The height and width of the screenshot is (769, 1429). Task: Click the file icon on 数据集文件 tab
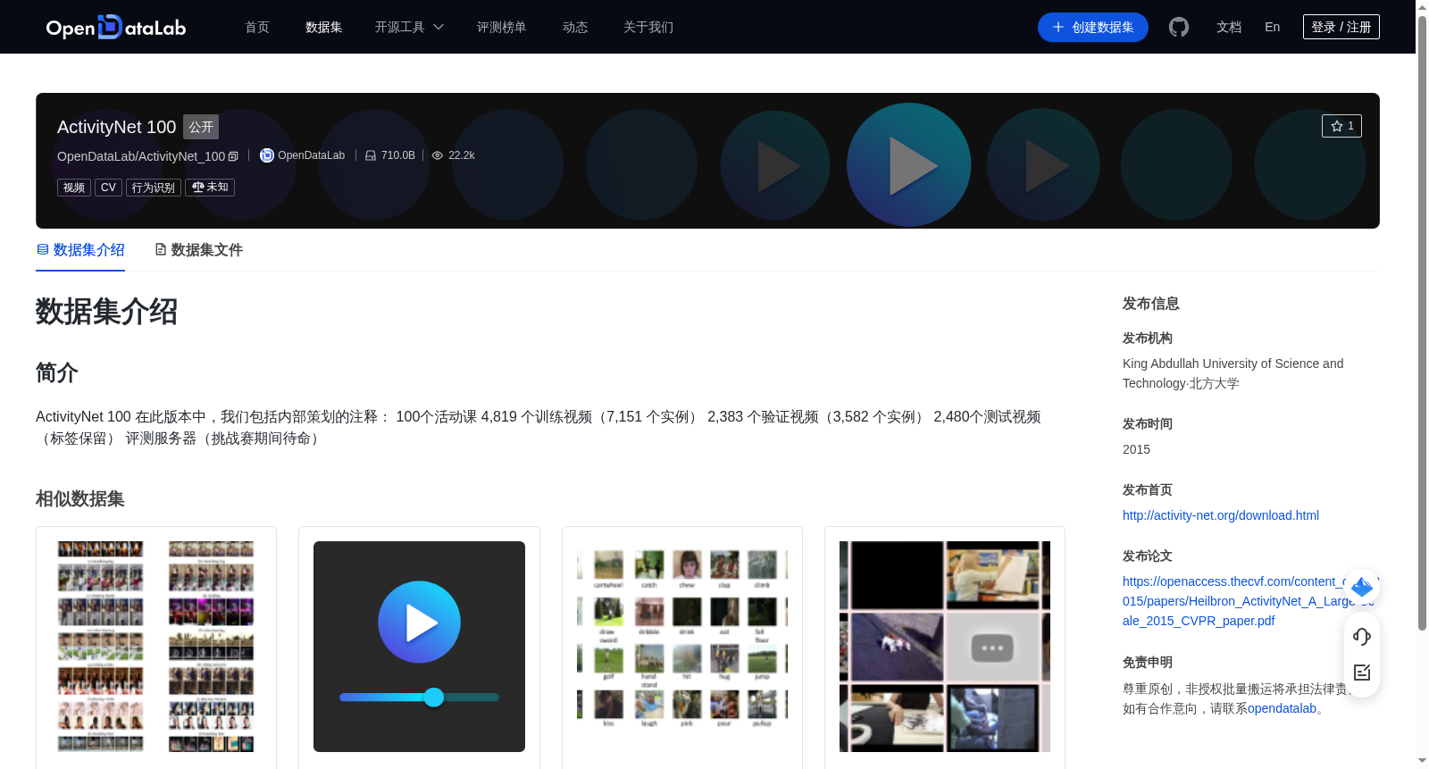click(161, 249)
